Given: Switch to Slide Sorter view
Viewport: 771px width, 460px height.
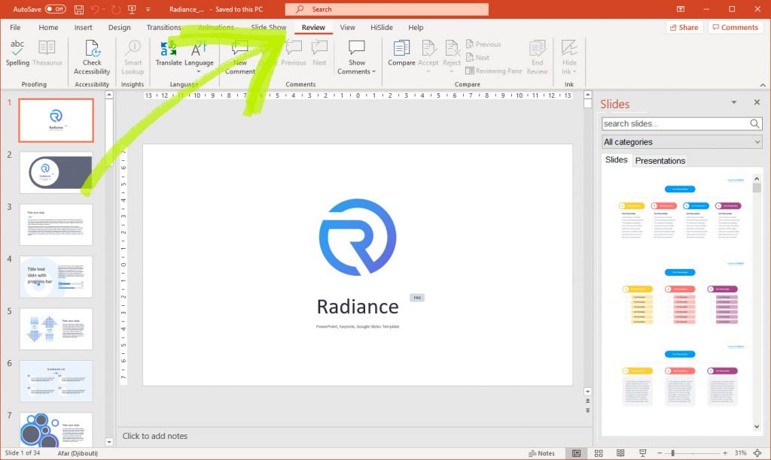Looking at the screenshot, I should pos(599,453).
